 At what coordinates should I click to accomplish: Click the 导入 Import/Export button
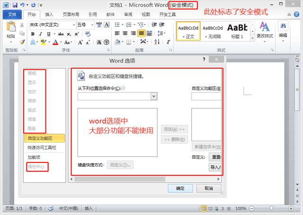tap(215, 167)
